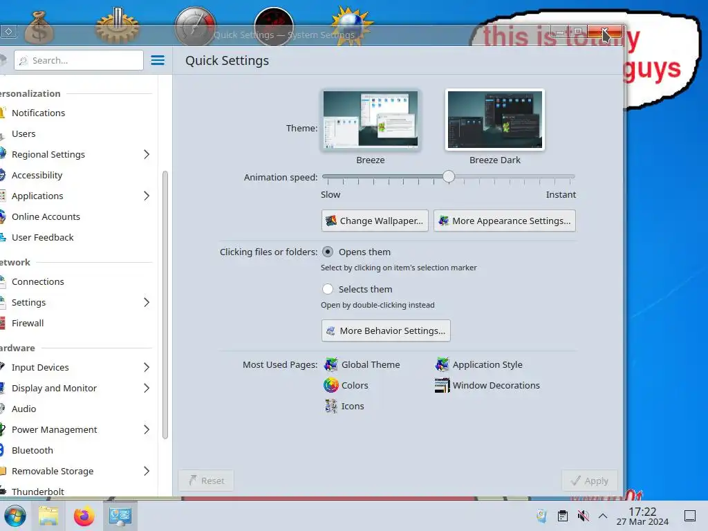708x531 pixels.
Task: Click the Apply button
Action: 590,481
